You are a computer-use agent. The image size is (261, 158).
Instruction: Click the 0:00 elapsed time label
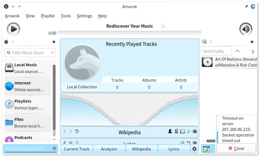[x=52, y=33]
